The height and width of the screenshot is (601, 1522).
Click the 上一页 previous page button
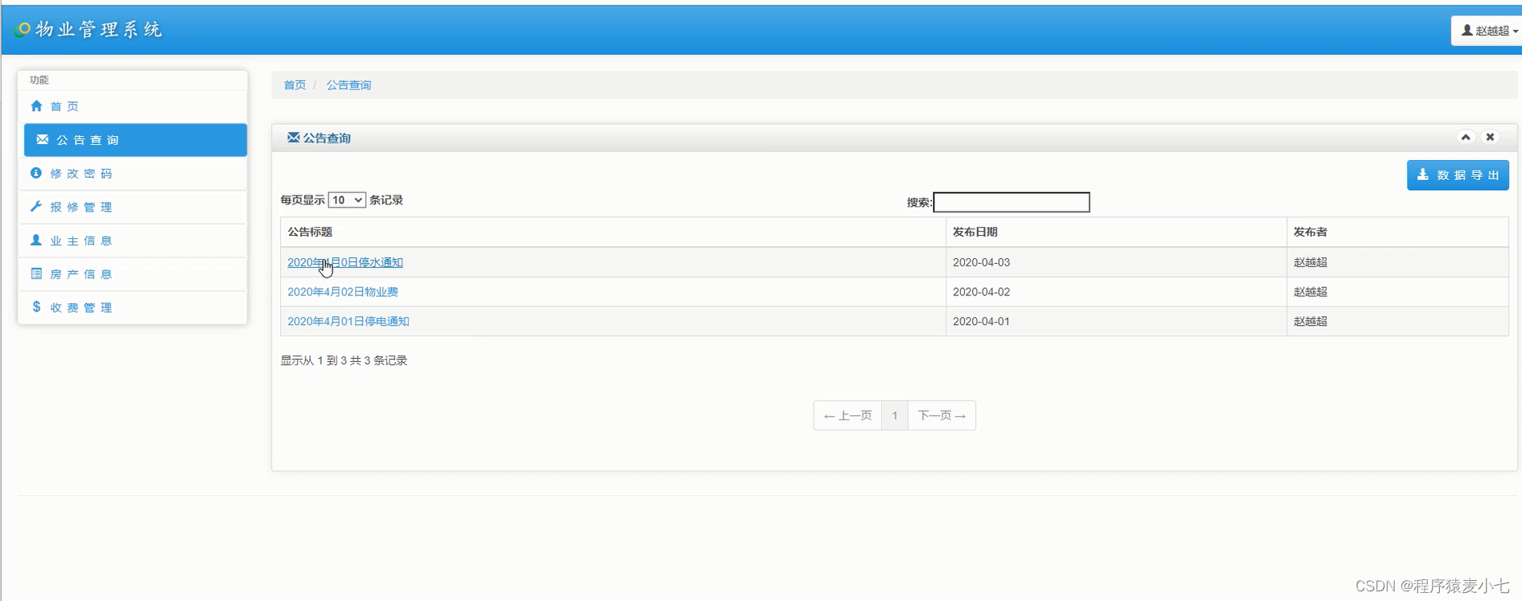tap(848, 416)
